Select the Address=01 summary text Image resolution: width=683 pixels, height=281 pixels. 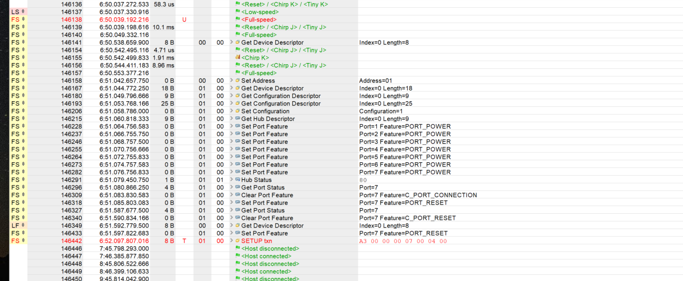coord(375,81)
